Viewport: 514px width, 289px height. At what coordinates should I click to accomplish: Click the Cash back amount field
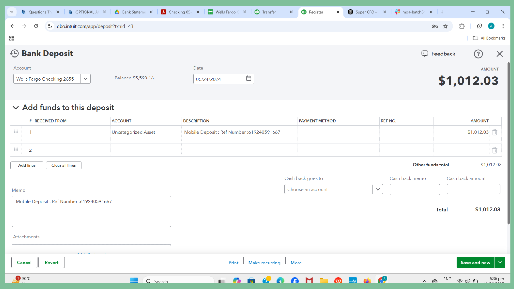pyautogui.click(x=473, y=189)
